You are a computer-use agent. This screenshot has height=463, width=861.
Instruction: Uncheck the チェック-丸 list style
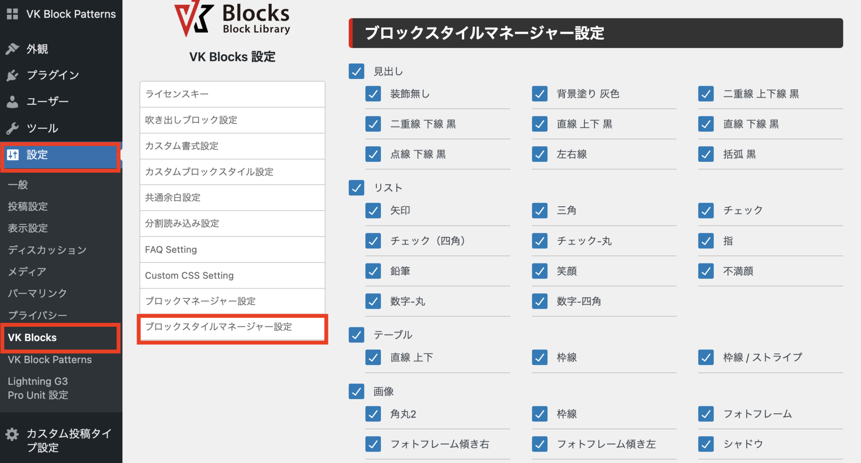(x=539, y=241)
